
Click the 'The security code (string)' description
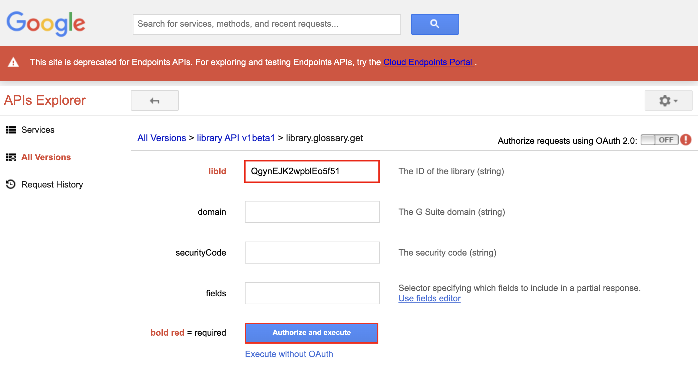447,253
